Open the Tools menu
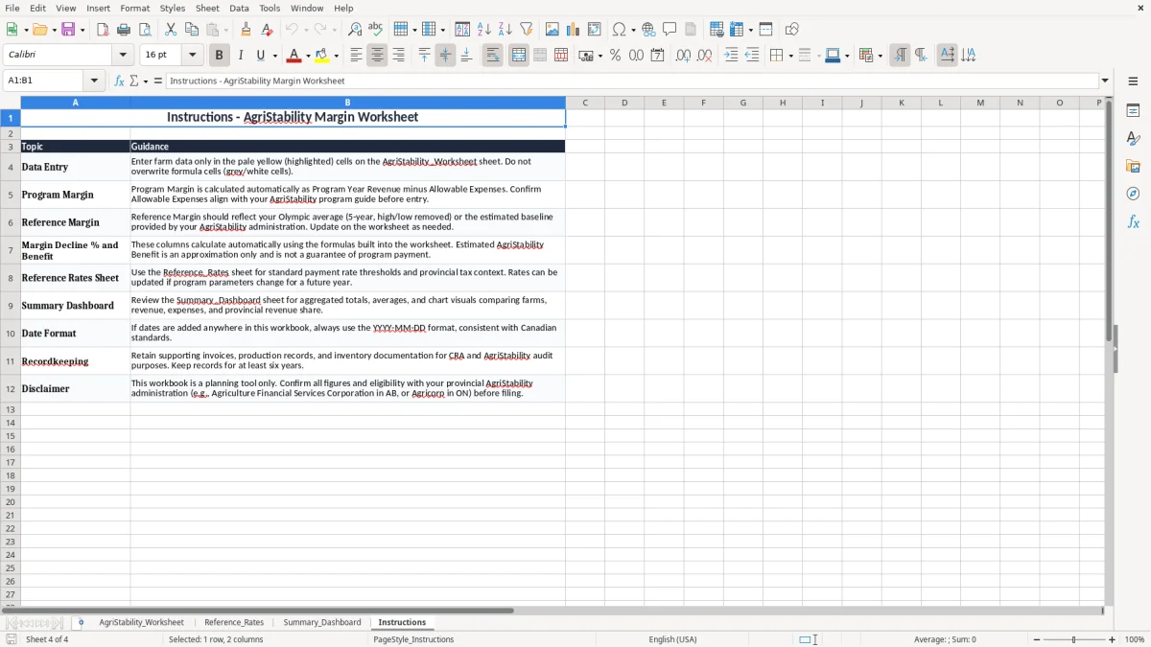Image resolution: width=1151 pixels, height=647 pixels. [x=270, y=8]
